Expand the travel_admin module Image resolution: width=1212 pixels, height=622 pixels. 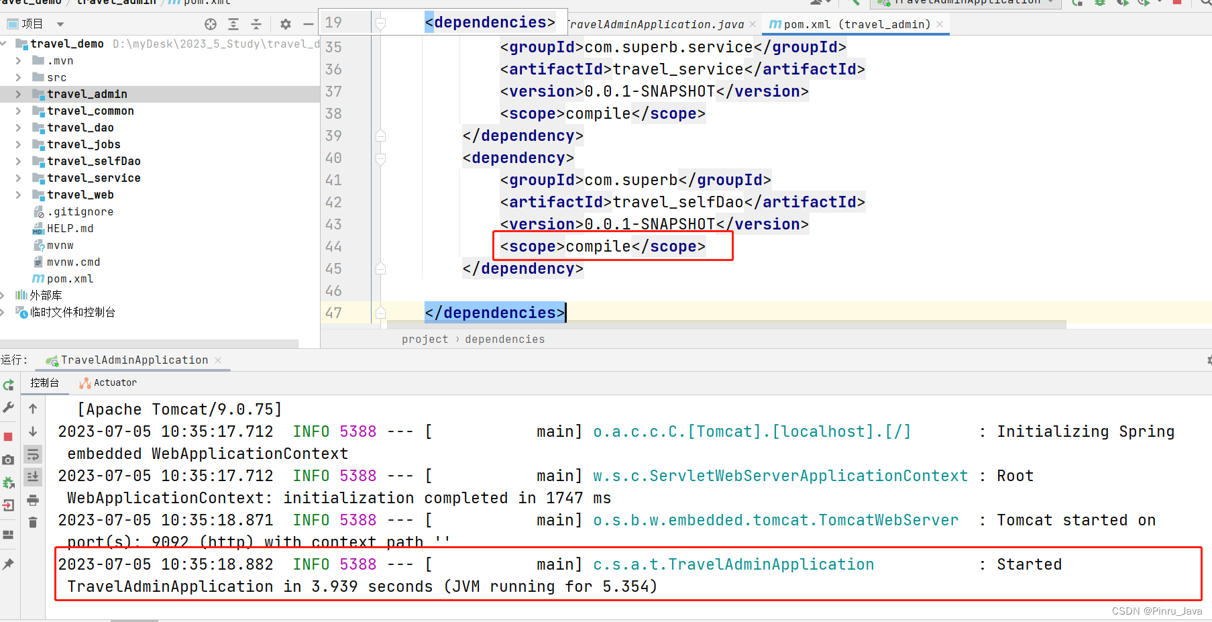click(18, 94)
